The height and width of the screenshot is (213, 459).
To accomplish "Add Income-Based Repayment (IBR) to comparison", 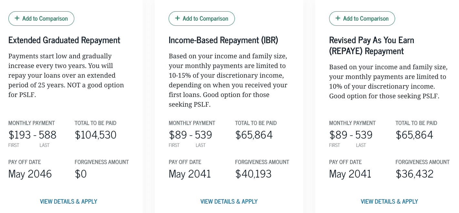I will (202, 18).
